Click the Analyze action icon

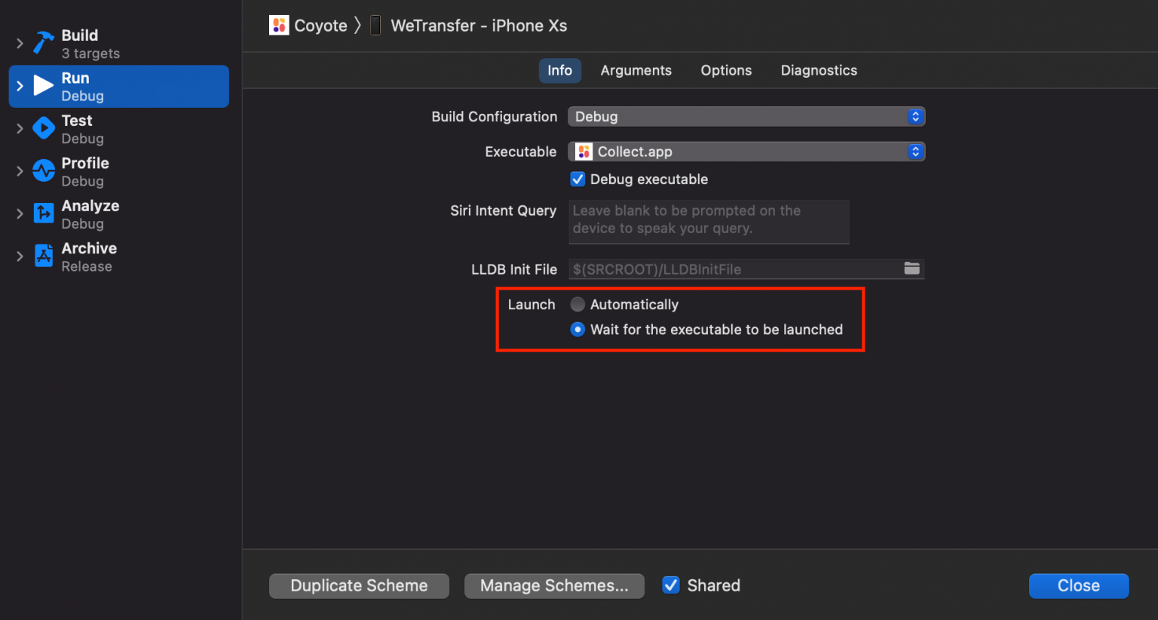[x=43, y=213]
